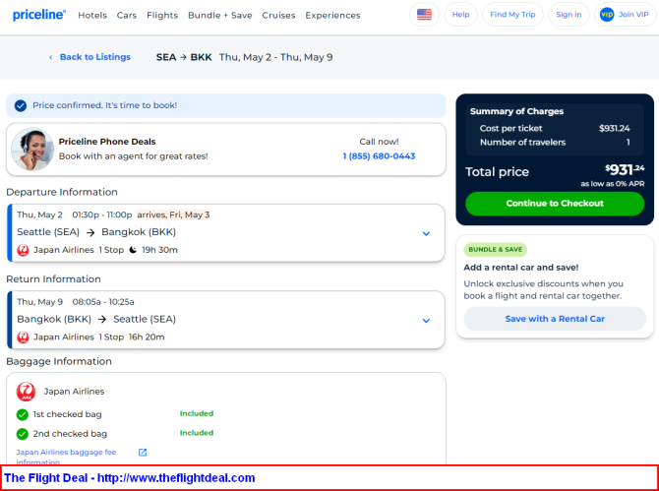Click Continue to Checkout
The height and width of the screenshot is (491, 659).
(x=555, y=204)
